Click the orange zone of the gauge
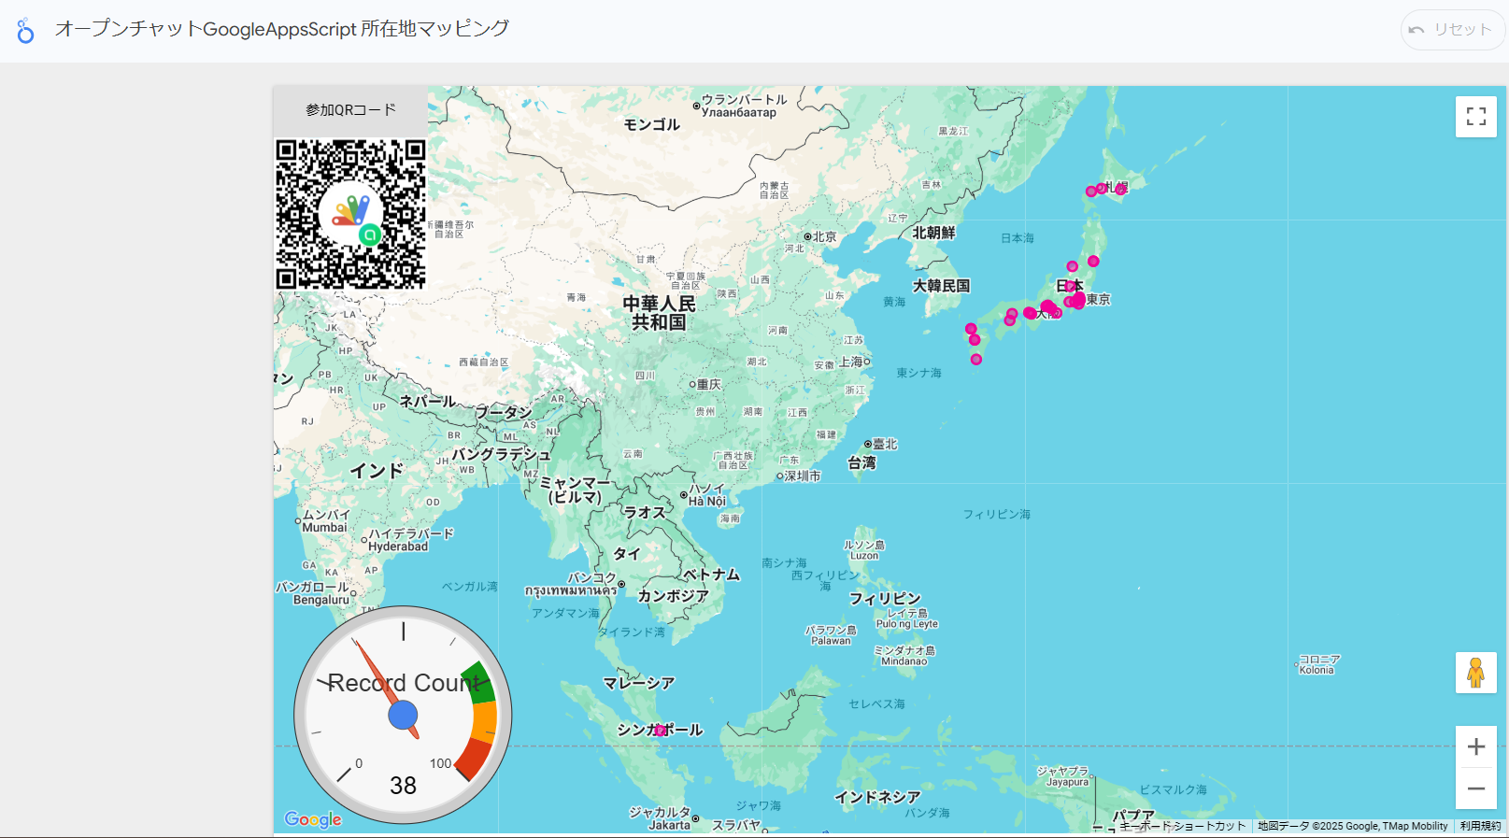 [x=485, y=720]
